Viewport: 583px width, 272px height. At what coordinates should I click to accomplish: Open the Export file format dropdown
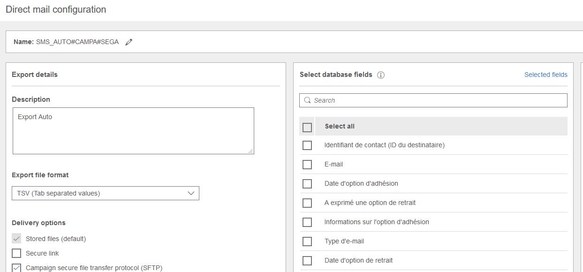coord(105,193)
